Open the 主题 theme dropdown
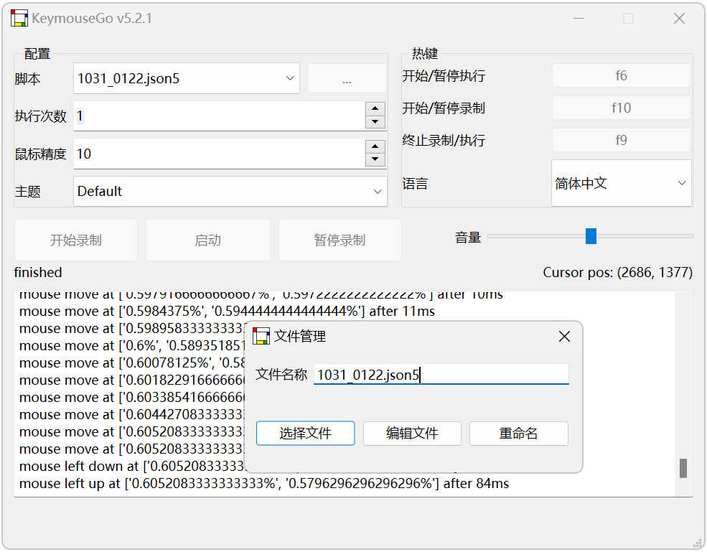This screenshot has width=707, height=552. point(230,191)
